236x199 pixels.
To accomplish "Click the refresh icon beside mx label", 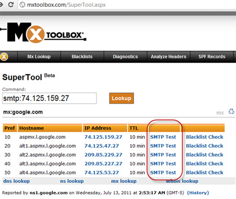I will coord(231,112).
